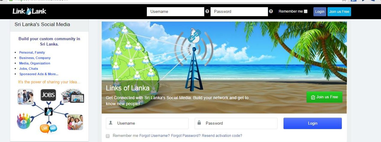Click the business meeting photo icon
The width and height of the screenshot is (381, 142).
click(x=25, y=97)
